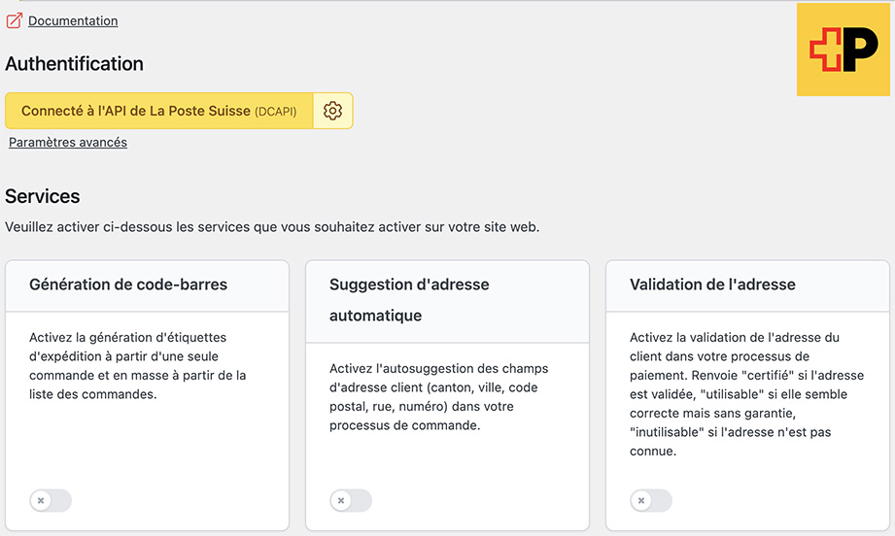Open the Paramètres avancés link
The width and height of the screenshot is (895, 536).
tap(68, 143)
